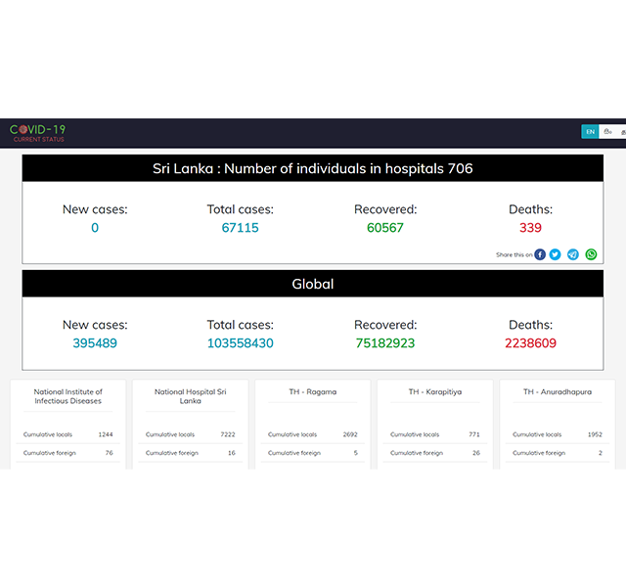Click cumulative locals value 1952
The height and width of the screenshot is (587, 626).
click(595, 434)
